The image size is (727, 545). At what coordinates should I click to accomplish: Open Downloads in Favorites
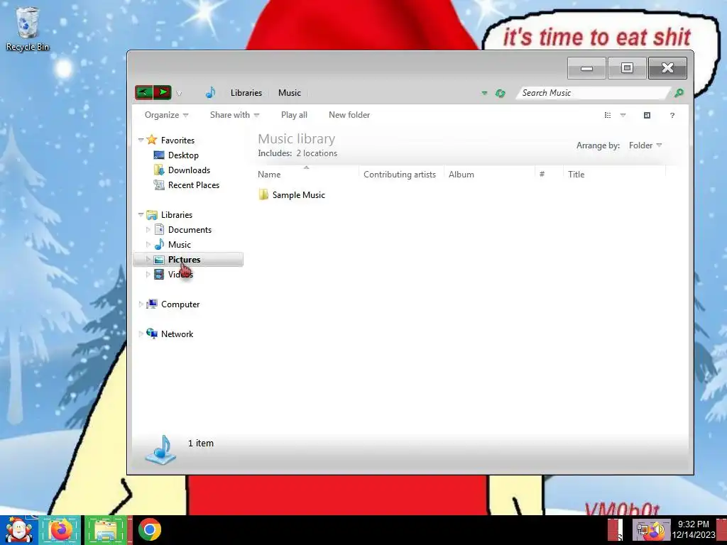[x=189, y=170]
